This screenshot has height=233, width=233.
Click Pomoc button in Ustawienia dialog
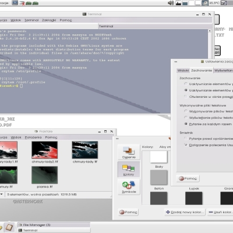tap(188, 178)
